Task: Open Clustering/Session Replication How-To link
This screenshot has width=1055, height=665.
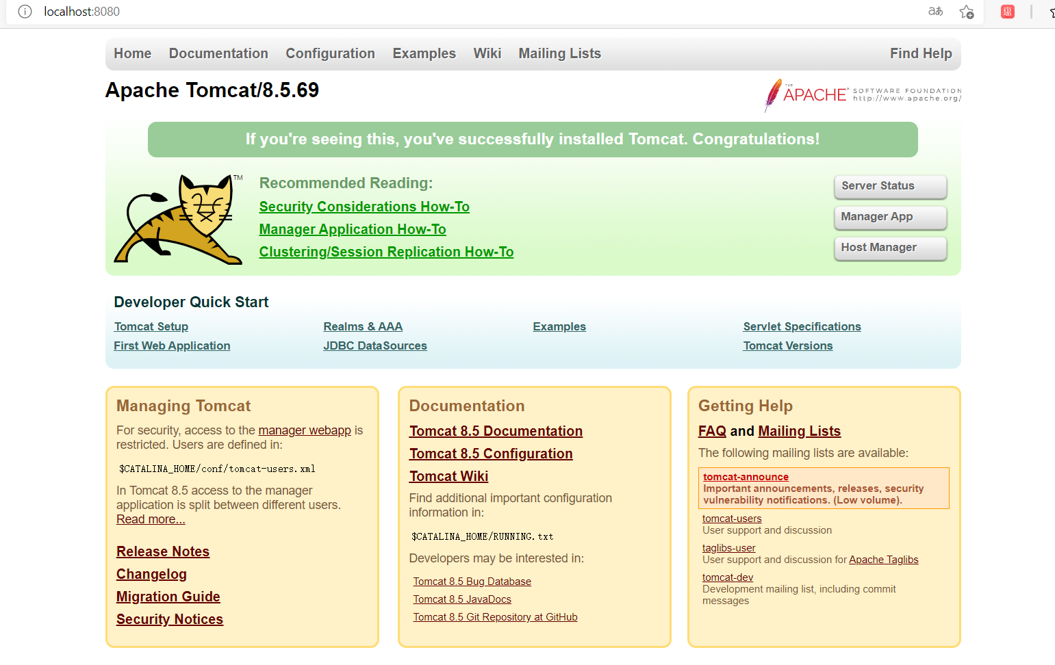Action: click(386, 252)
